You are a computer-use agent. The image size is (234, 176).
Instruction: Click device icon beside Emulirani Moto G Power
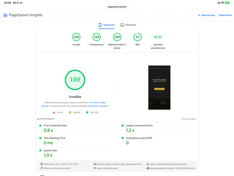tap(95, 164)
